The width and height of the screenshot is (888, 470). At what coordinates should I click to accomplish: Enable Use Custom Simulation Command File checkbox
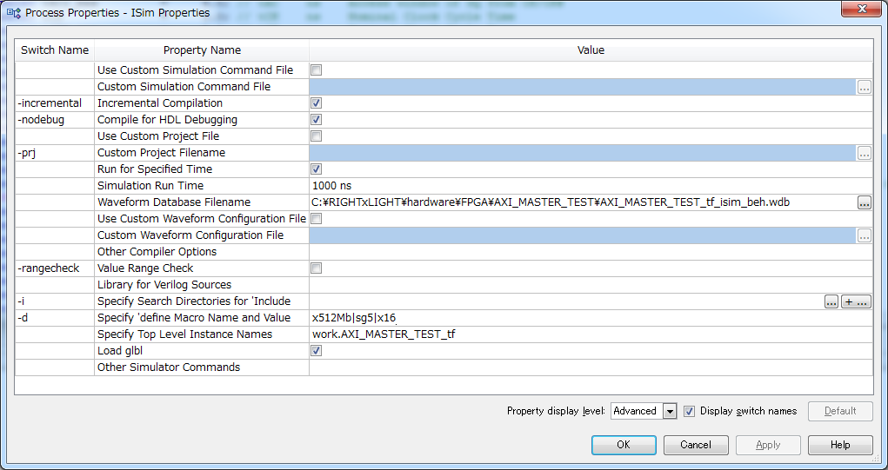click(x=317, y=70)
